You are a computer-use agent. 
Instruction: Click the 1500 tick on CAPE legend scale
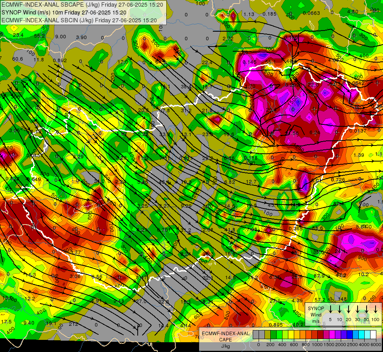329,345
